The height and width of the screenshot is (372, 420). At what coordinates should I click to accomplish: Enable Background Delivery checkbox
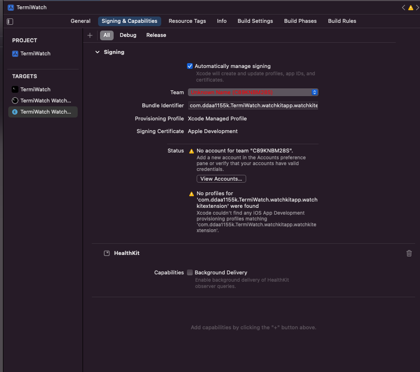tap(190, 272)
